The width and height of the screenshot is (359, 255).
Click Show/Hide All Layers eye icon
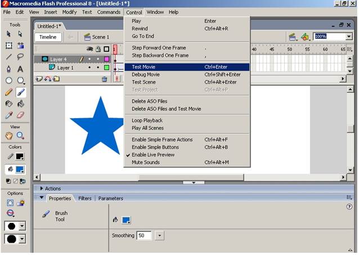pyautogui.click(x=89, y=49)
